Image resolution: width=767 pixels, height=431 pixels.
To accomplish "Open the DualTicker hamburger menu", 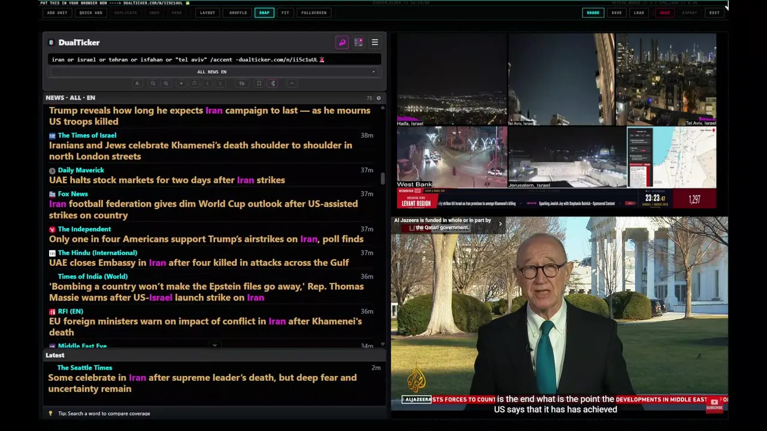I will [x=375, y=43].
